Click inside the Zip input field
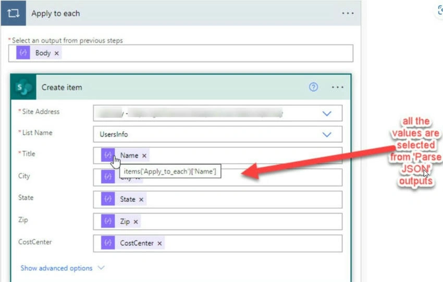This screenshot has width=443, height=282. click(217, 221)
